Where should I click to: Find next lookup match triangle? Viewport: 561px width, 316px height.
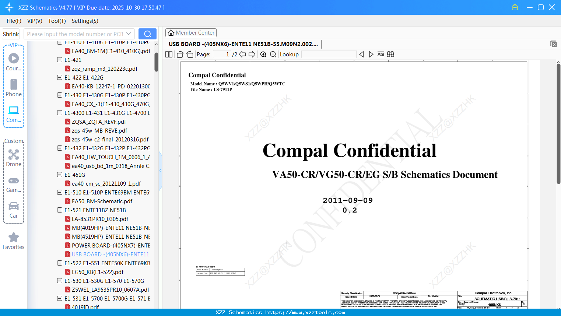click(371, 55)
